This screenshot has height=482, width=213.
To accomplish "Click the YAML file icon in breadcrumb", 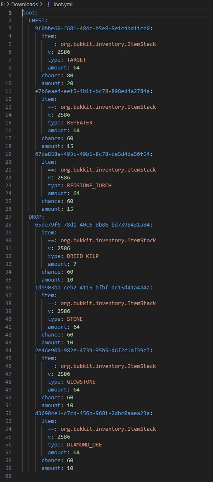I will coord(48,4).
